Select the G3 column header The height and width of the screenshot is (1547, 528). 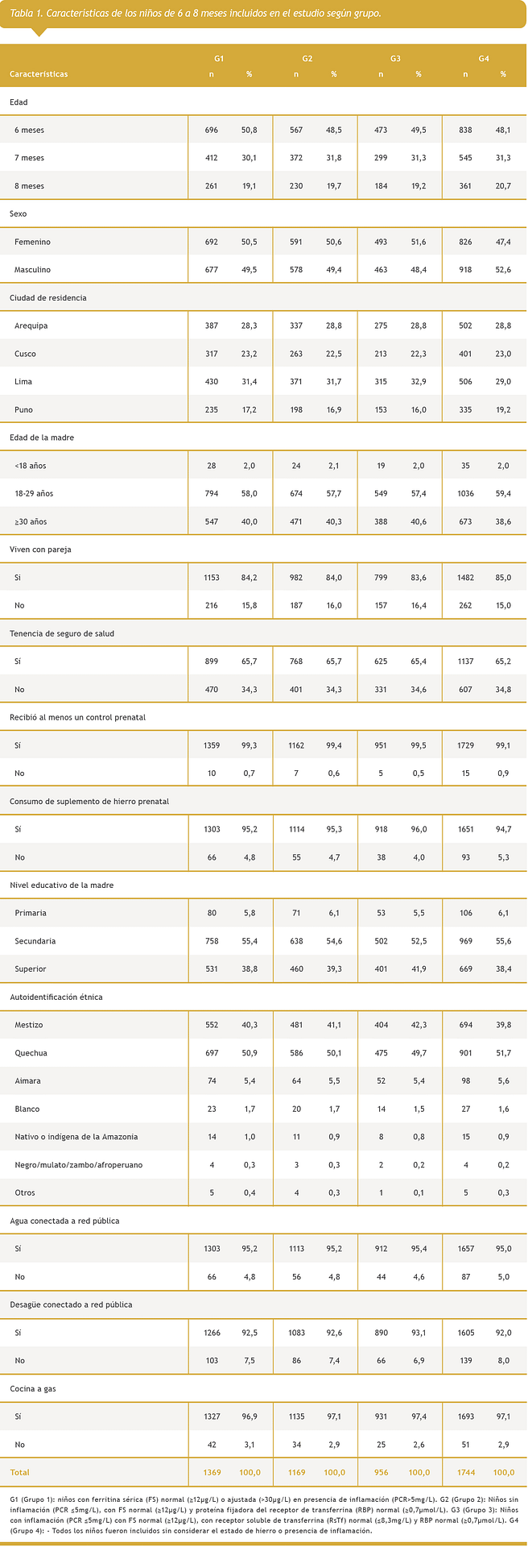[x=395, y=60]
